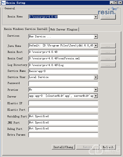The height and width of the screenshot is (157, 123).
Task: Browse for Java Home with the ... button
Action: click(108, 46)
